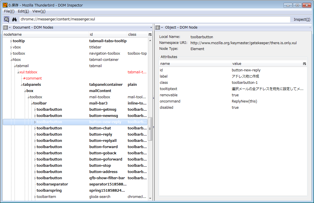The height and width of the screenshot is (203, 314).
Task: Sort attributes by name column header
Action: pyautogui.click(x=195, y=64)
